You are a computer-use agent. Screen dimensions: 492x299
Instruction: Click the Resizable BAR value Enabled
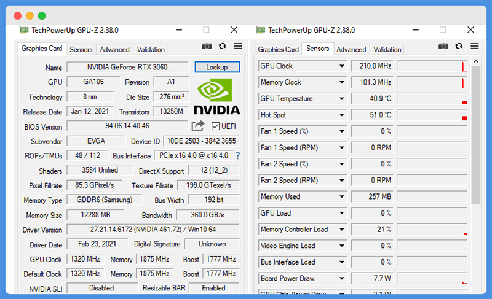[213, 288]
